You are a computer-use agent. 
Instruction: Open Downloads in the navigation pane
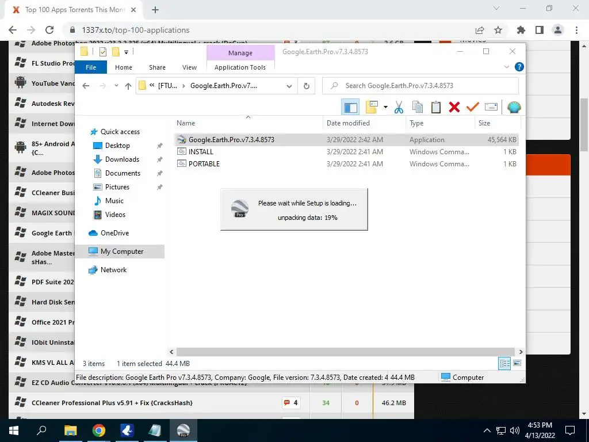click(x=122, y=159)
